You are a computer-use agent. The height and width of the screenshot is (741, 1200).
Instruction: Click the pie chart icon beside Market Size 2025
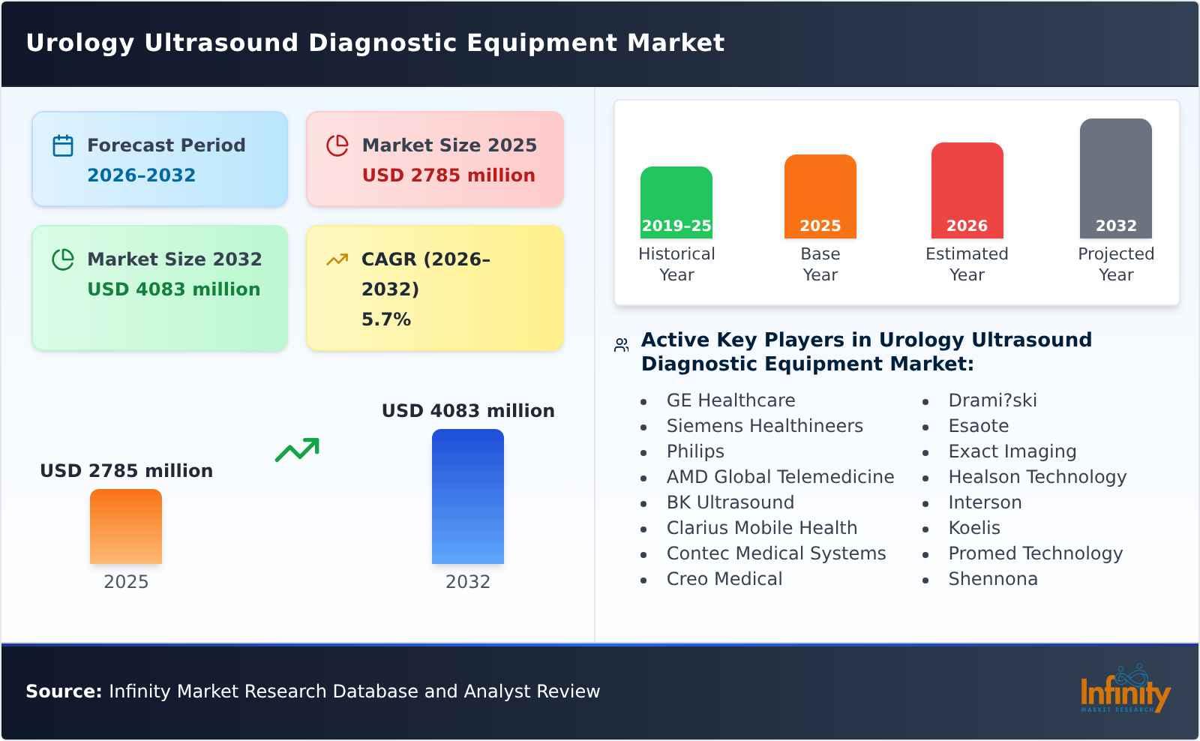(337, 144)
